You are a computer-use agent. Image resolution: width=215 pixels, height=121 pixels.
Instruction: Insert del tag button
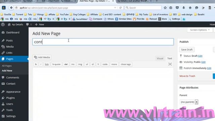point(66,64)
